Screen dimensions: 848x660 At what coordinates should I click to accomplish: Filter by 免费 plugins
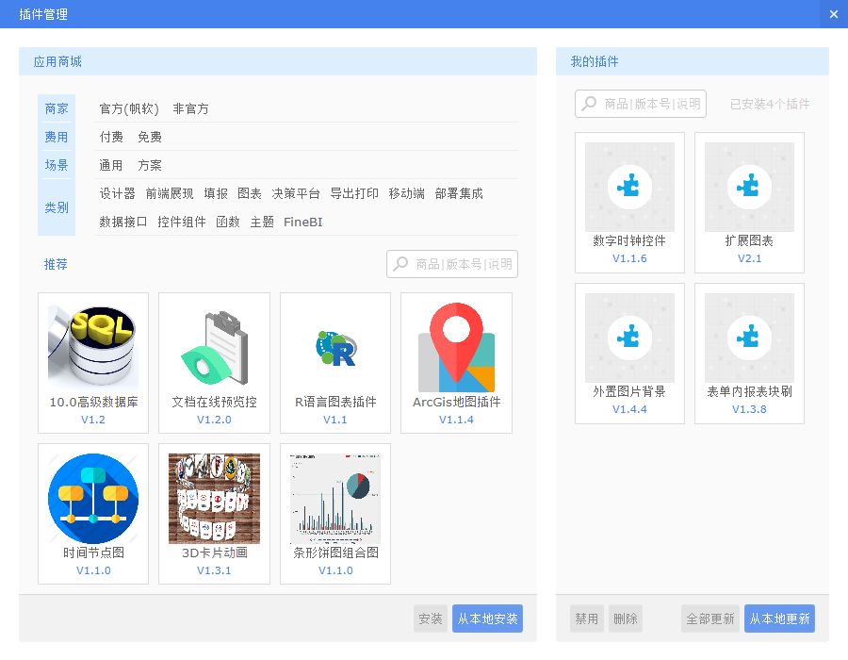click(150, 137)
